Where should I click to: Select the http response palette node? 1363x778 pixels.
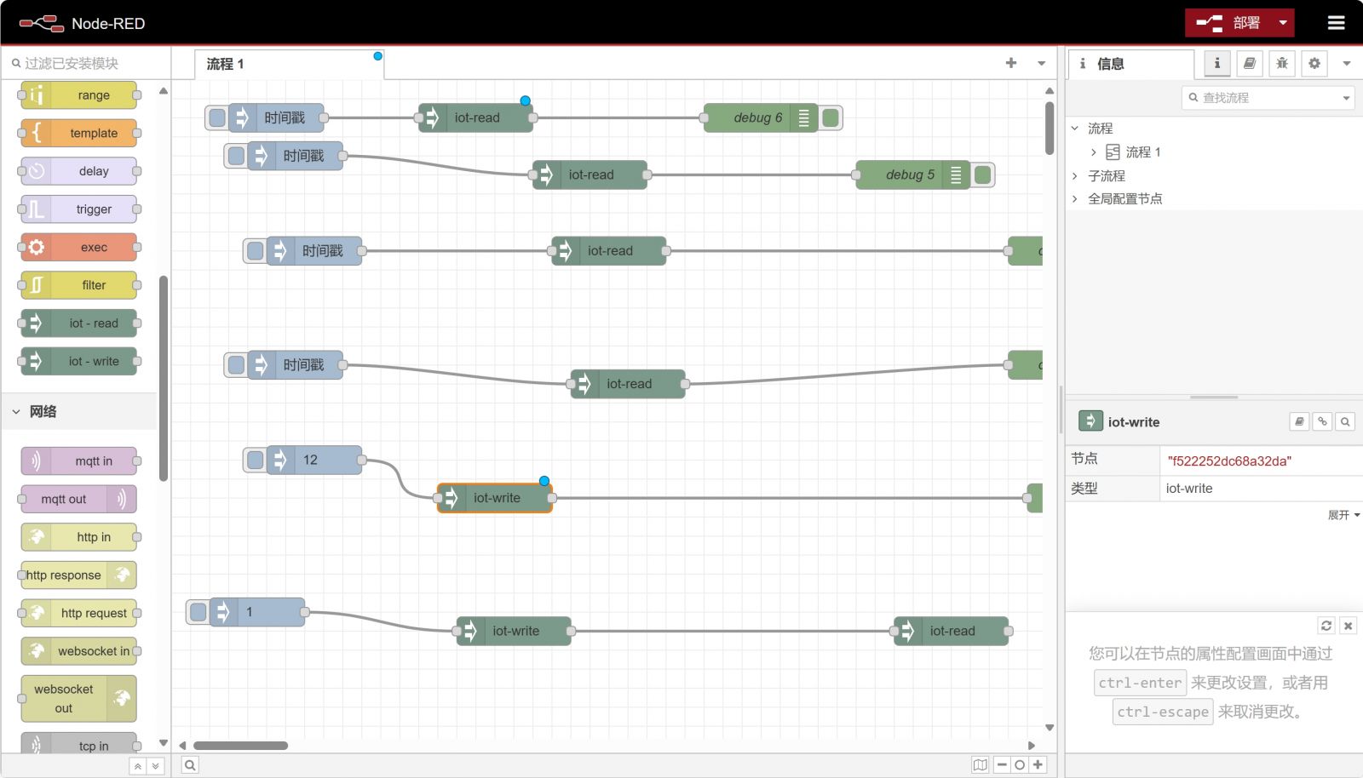point(79,575)
